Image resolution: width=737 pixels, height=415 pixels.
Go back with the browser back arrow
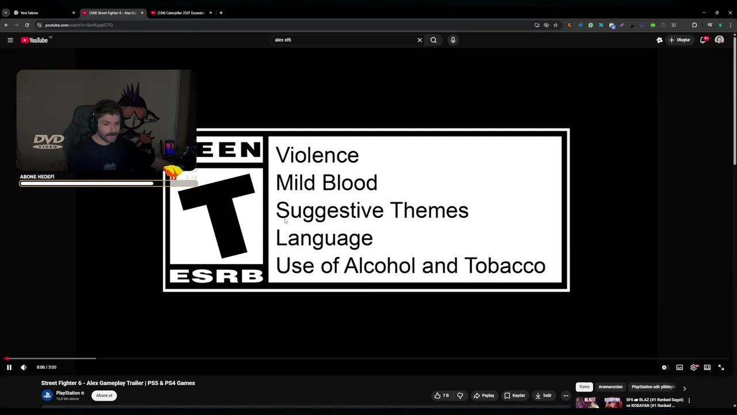(x=6, y=25)
